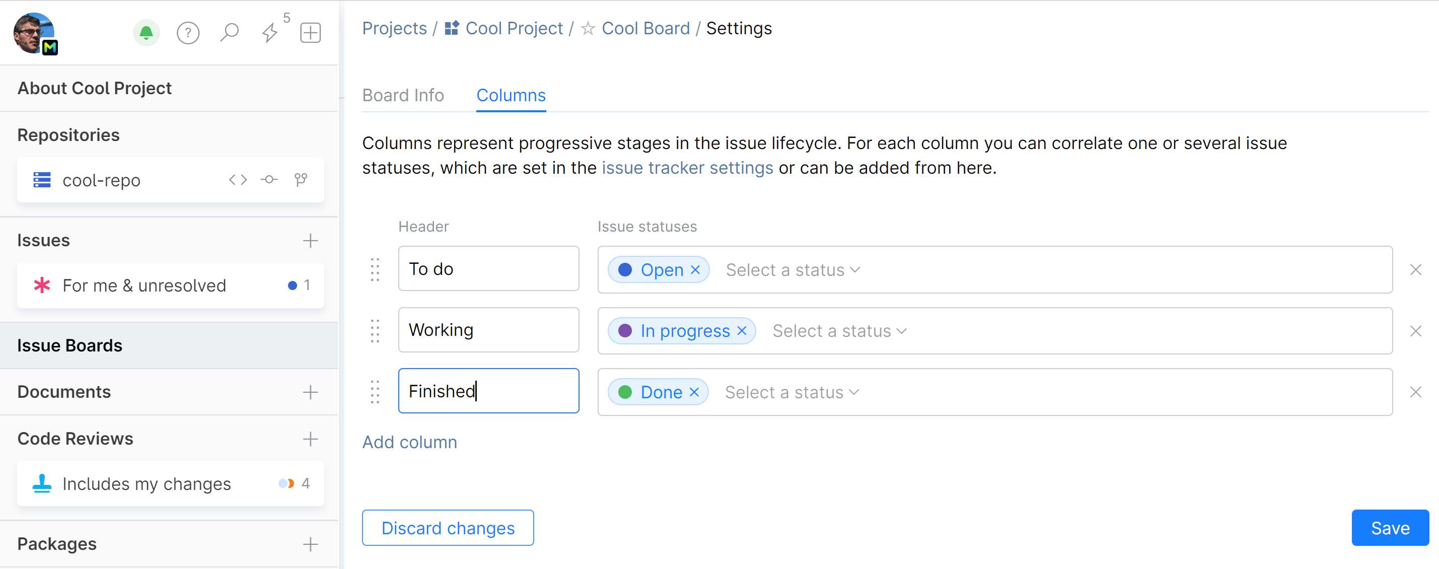Open cool-repo branches icon
1439x569 pixels.
(301, 179)
